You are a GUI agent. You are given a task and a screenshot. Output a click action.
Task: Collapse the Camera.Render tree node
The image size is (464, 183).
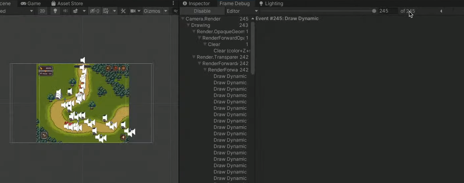pyautogui.click(x=183, y=19)
